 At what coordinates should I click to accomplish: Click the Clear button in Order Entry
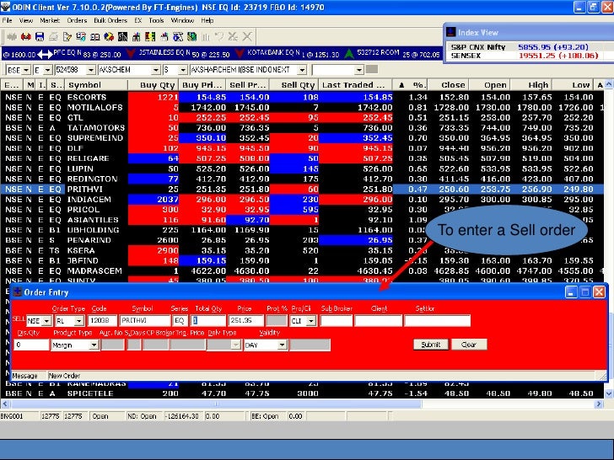pos(469,345)
